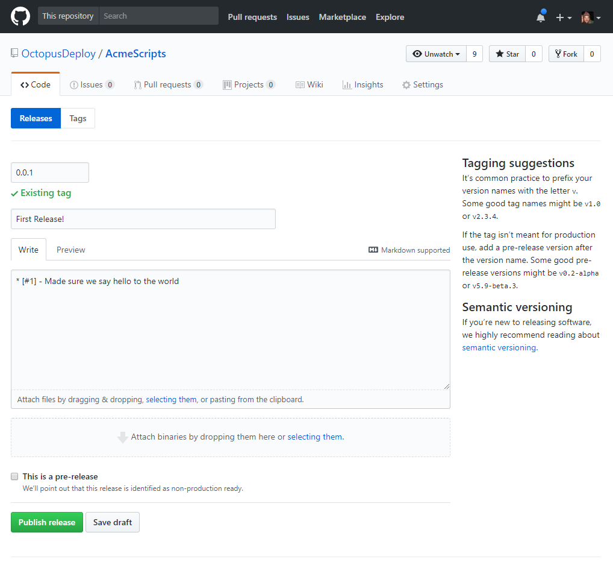Click the GitHub octocat logo
The height and width of the screenshot is (562, 613).
pos(20,16)
